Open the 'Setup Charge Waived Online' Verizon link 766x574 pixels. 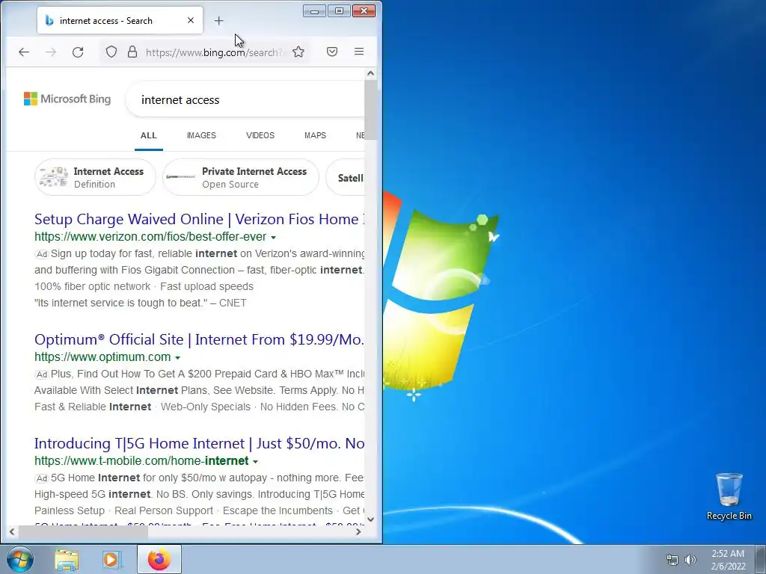click(x=199, y=219)
